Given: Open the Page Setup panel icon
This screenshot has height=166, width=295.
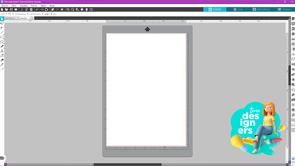Looking at the screenshot, I should click(x=293, y=18).
